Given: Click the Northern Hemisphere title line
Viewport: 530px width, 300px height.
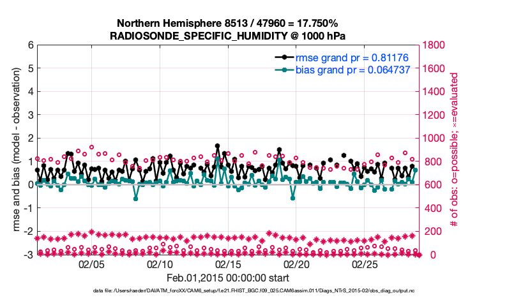Looking at the screenshot, I should 228,23.
